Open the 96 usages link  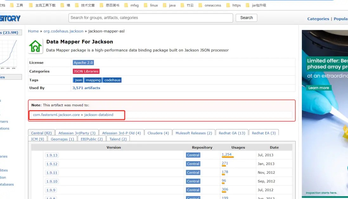(224, 181)
